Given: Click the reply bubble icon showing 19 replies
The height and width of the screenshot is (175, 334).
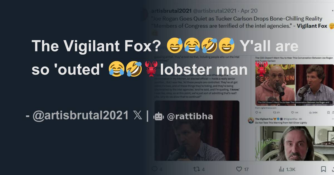Looking at the screenshot, I should tap(256, 112).
